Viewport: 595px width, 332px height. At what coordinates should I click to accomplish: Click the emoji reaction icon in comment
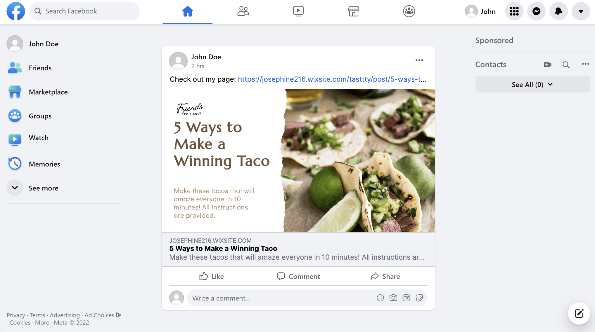pyautogui.click(x=381, y=298)
